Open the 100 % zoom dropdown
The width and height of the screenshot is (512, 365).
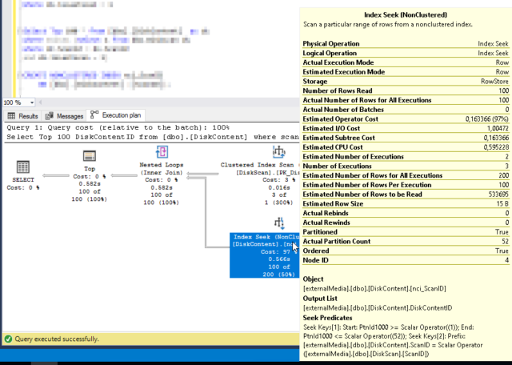31,102
